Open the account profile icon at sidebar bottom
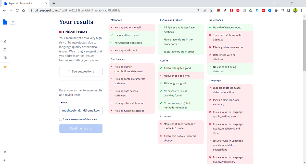Image resolution: width=306 pixels, height=164 pixels. point(5,152)
